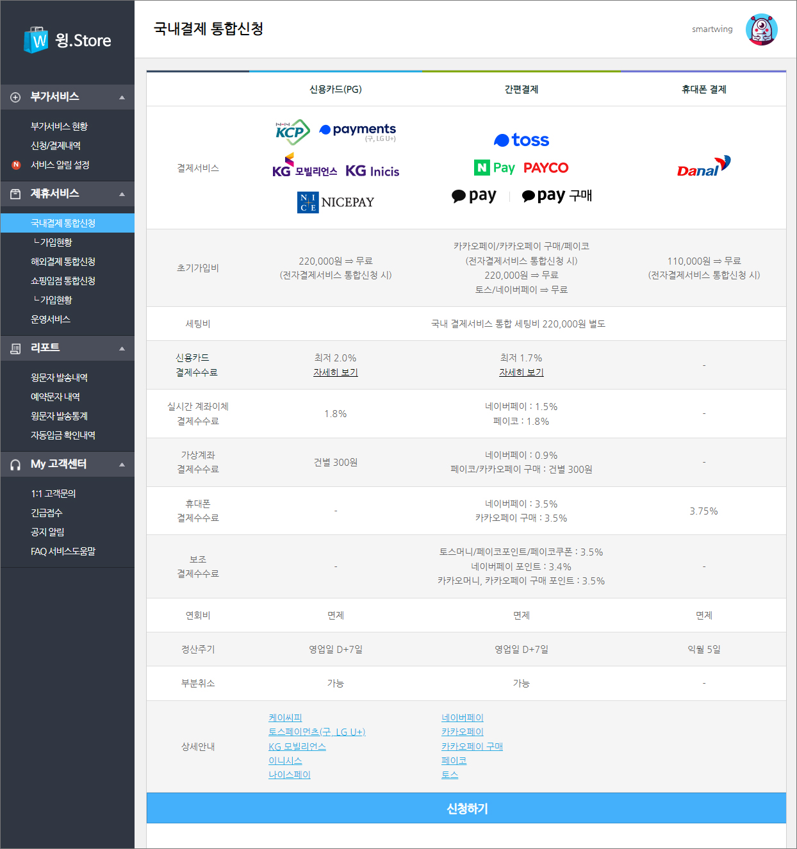This screenshot has width=797, height=849.
Task: Click the red PAYCO logo
Action: (546, 168)
